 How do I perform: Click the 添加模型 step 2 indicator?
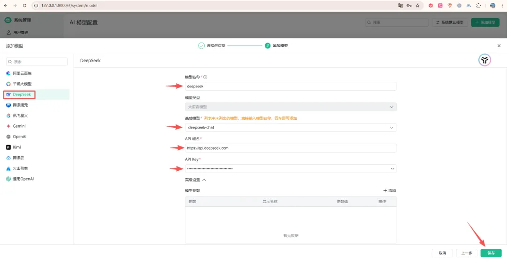click(x=277, y=46)
